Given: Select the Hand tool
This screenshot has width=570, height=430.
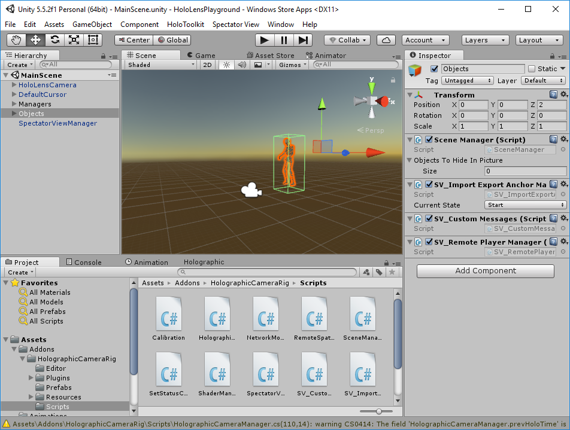Looking at the screenshot, I should [16, 40].
